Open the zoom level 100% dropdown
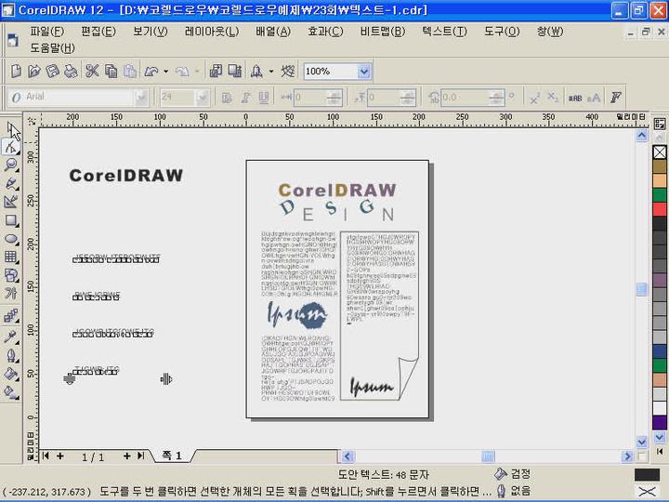Viewport: 669px width, 502px height. coord(363,72)
